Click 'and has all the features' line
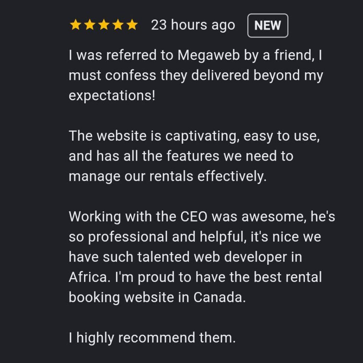The width and height of the screenshot is (363, 363). pyautogui.click(x=181, y=156)
